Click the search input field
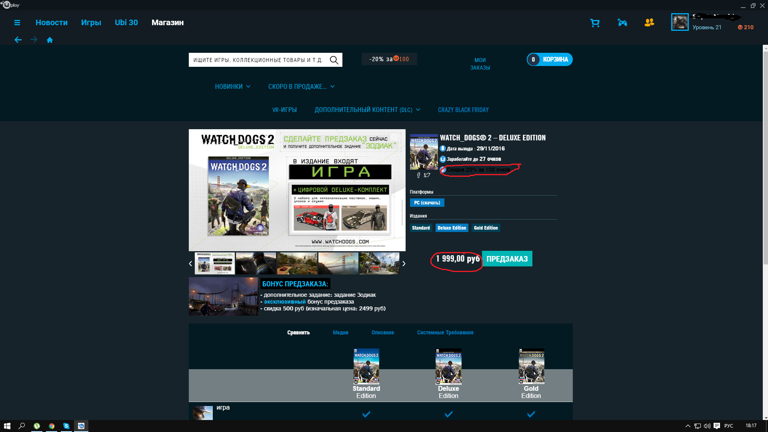Image resolution: width=768 pixels, height=432 pixels. pos(259,60)
